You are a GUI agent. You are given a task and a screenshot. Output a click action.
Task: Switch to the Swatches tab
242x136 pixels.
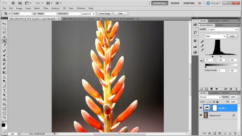click(x=214, y=21)
